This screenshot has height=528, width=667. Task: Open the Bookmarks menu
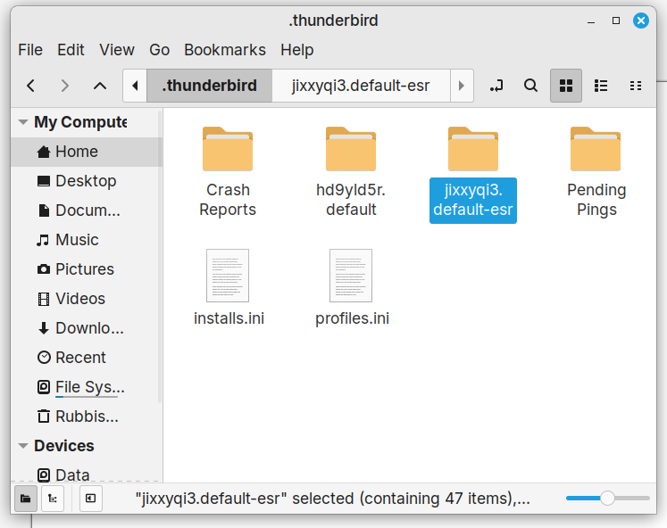(225, 50)
